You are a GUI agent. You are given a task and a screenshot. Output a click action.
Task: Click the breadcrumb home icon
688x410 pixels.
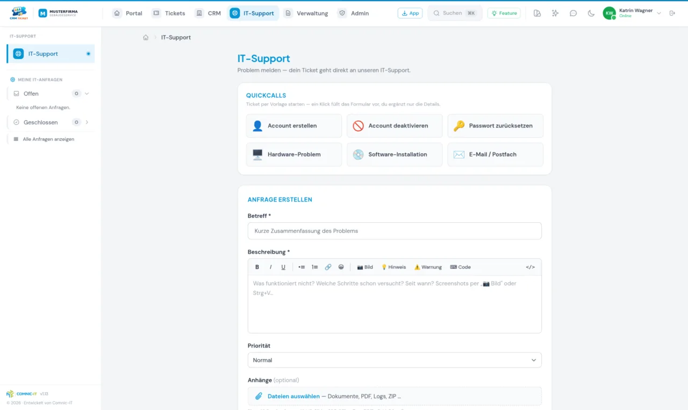[146, 38]
